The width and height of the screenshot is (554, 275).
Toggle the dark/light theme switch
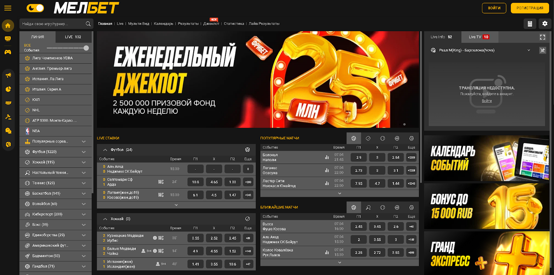[35, 8]
